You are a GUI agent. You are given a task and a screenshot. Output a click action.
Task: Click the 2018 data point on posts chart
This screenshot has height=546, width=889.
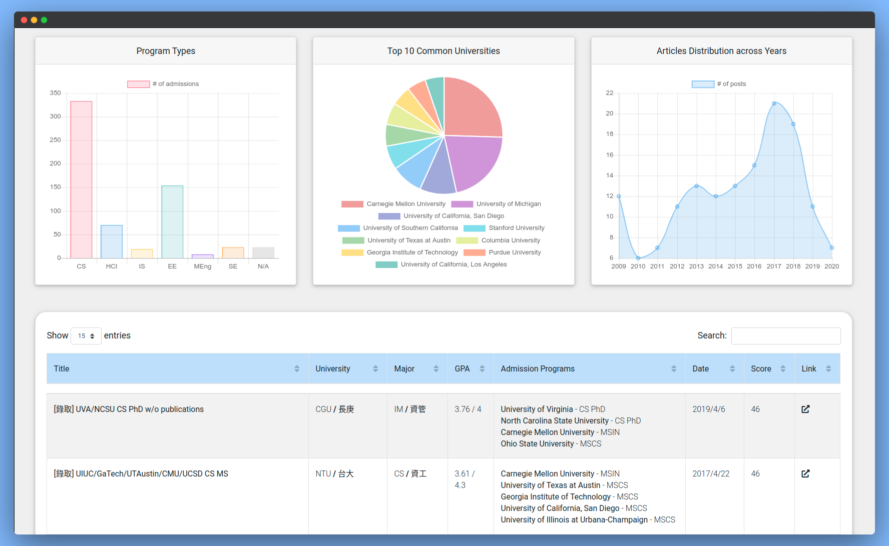(x=793, y=124)
